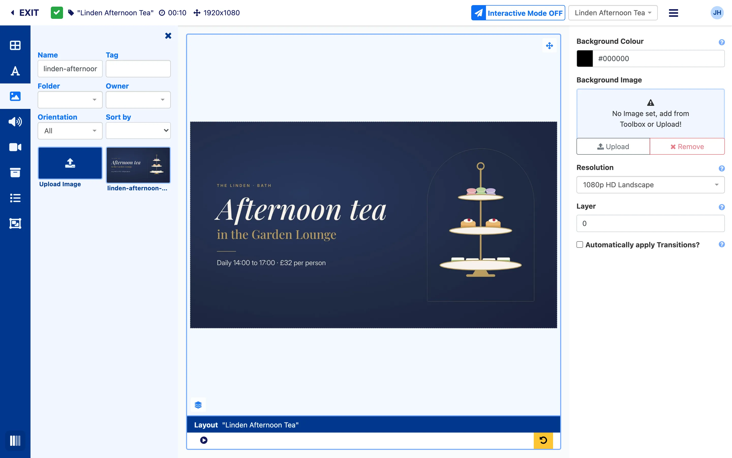The width and height of the screenshot is (732, 458).
Task: Open the region frame tool in sidebar
Action: (15, 224)
